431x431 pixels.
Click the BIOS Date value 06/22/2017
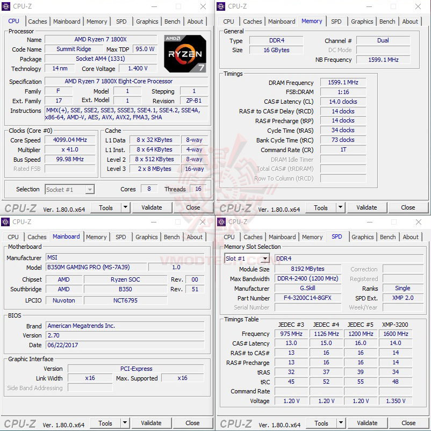[x=125, y=345]
